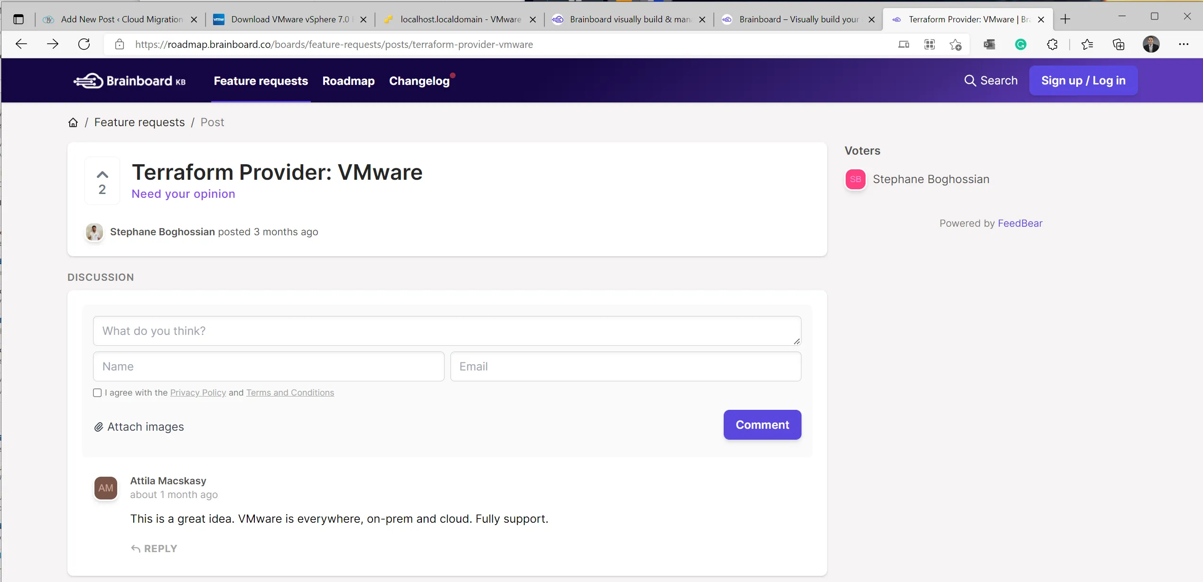Click the QR code generator icon

pos(930,45)
